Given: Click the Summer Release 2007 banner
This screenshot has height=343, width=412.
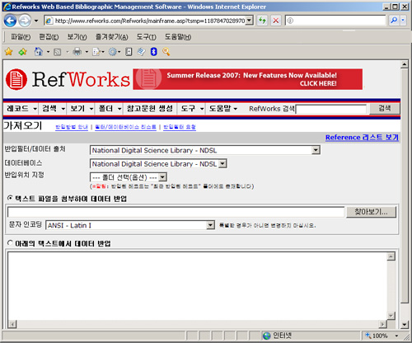Looking at the screenshot, I should click(x=247, y=79).
